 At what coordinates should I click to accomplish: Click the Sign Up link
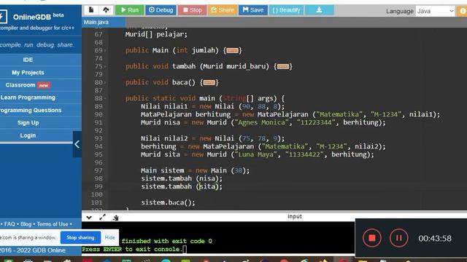tap(28, 123)
